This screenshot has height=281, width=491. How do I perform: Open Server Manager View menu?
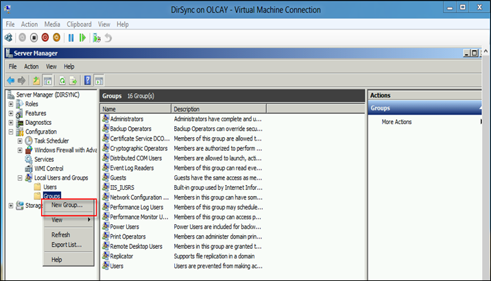click(x=51, y=66)
